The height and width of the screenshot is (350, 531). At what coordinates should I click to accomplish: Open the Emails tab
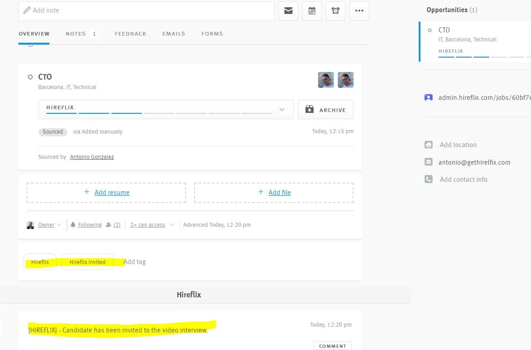pos(174,34)
